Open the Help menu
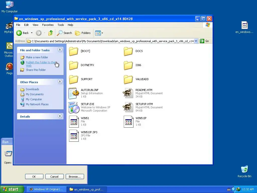 [71, 25]
